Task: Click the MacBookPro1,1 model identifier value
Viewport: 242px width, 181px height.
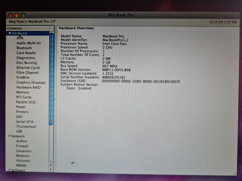Action: (115, 40)
